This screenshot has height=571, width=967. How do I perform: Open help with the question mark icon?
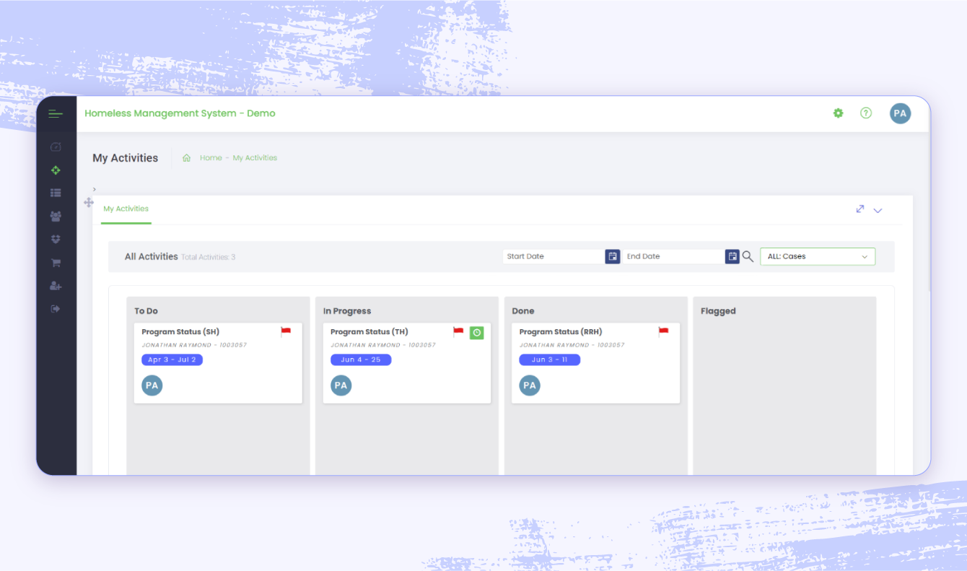(866, 113)
